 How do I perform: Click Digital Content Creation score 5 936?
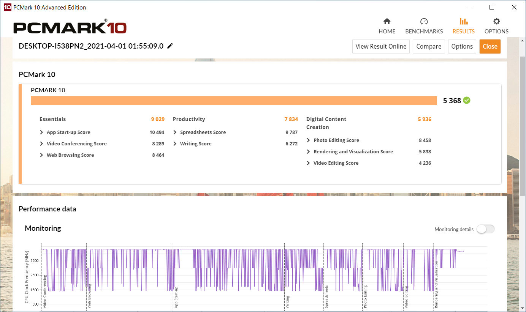point(425,119)
